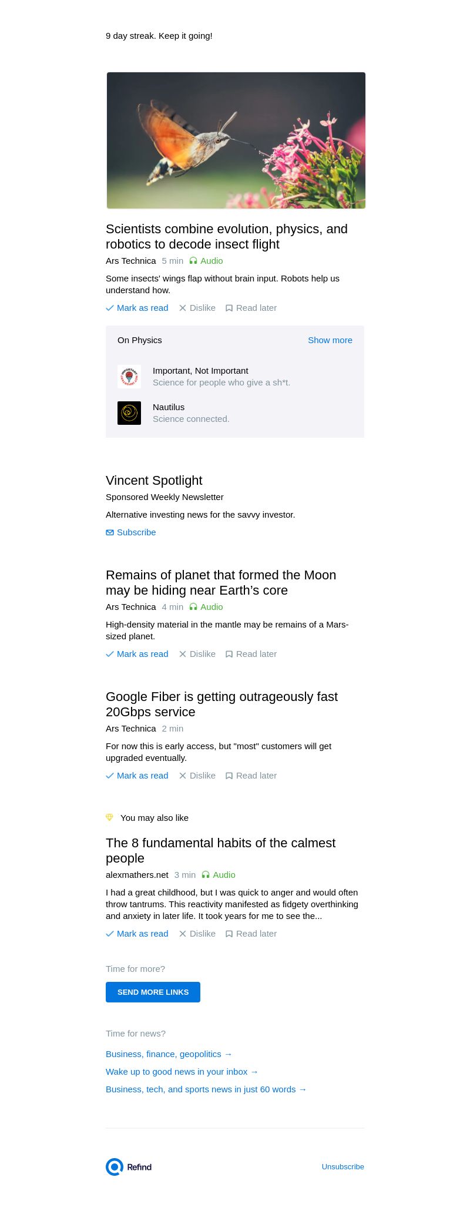Click the Refind logo in footer
This screenshot has width=470, height=1231.
tap(129, 1167)
